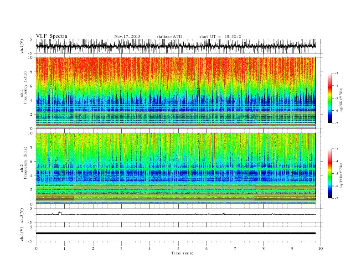The width and height of the screenshot is (361, 279).
Task: Click the red high-frequency region in ch.1 spectrogram
Action: [x=175, y=68]
